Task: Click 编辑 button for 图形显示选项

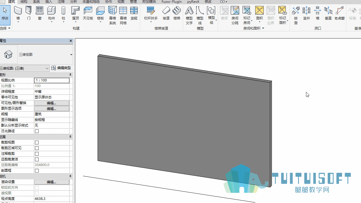Action: tap(52, 109)
